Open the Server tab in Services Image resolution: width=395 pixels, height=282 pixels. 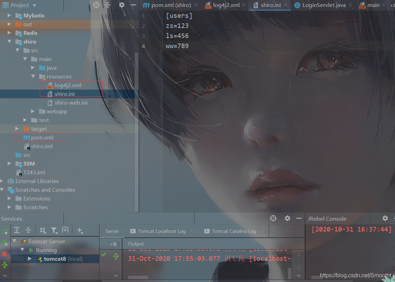[x=112, y=231]
